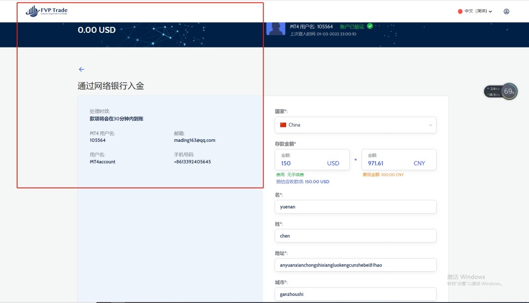The height and width of the screenshot is (303, 529).
Task: Click the first name field with yuenan
Action: [x=355, y=207]
